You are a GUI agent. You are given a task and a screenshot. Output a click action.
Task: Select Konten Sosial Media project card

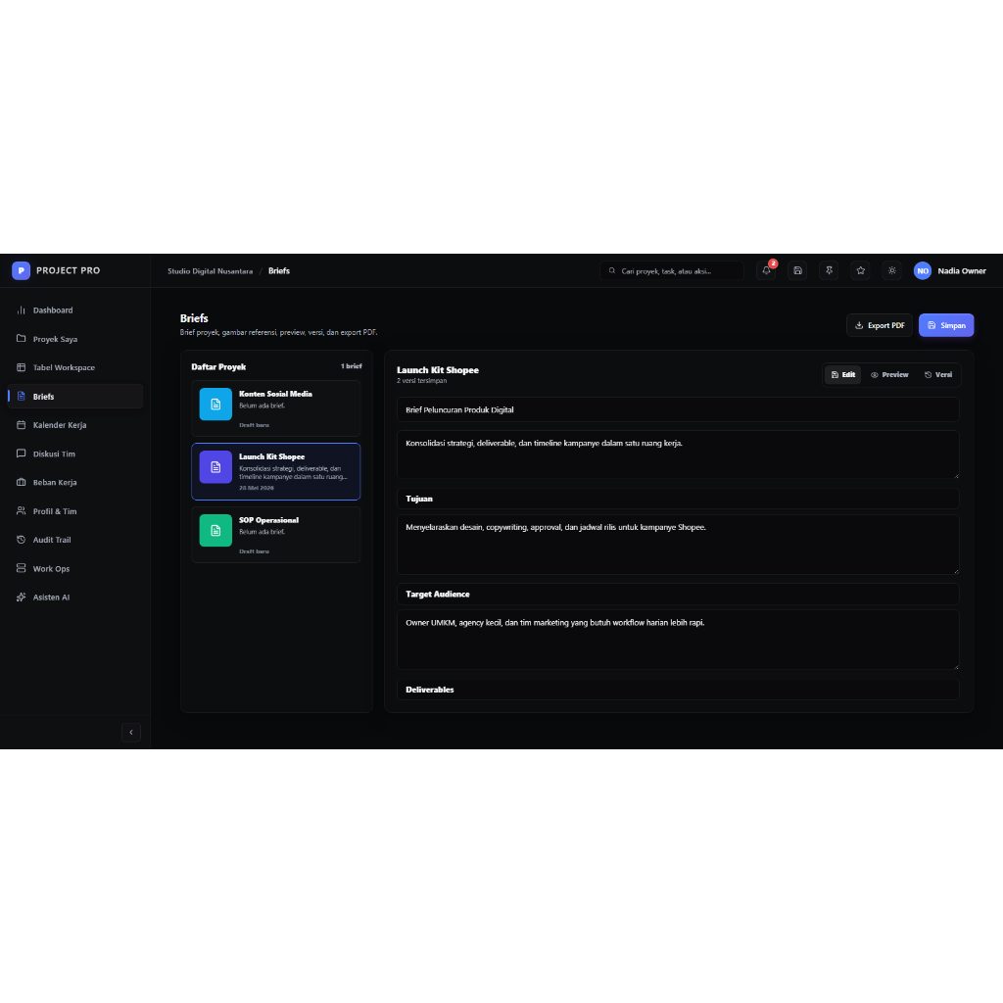[275, 408]
